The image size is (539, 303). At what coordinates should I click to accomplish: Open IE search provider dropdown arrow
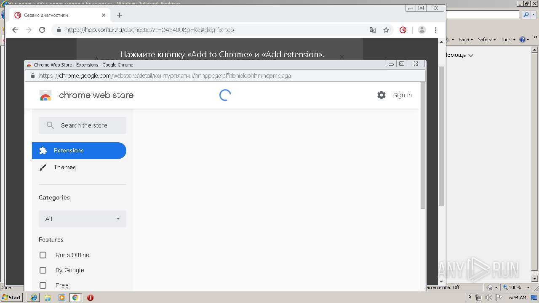tap(534, 15)
